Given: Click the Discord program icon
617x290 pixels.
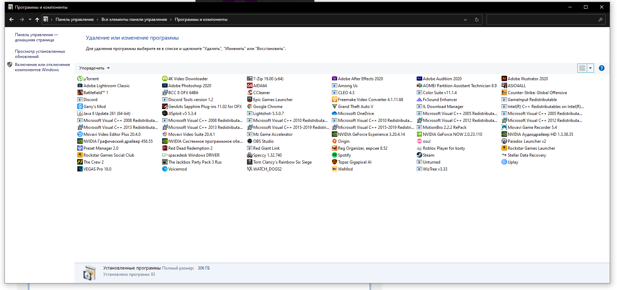Looking at the screenshot, I should click(x=80, y=100).
